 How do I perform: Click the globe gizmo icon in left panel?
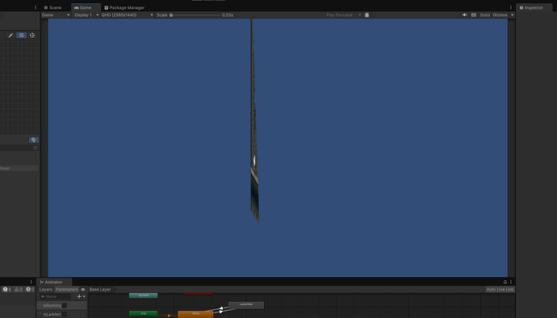(32, 36)
